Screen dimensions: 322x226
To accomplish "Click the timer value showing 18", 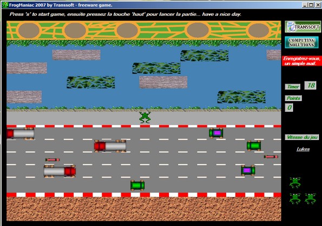I will click(x=310, y=85).
